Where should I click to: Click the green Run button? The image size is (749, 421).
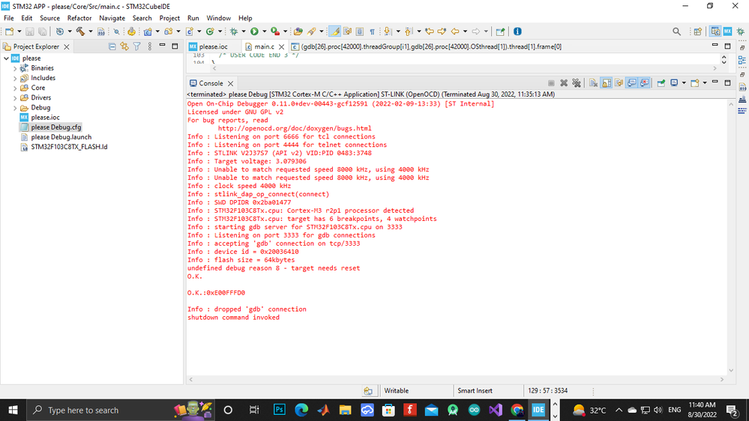tap(254, 31)
